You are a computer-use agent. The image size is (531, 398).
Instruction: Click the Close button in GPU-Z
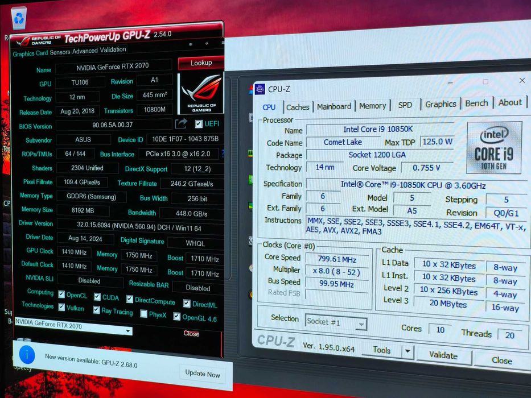coord(191,334)
